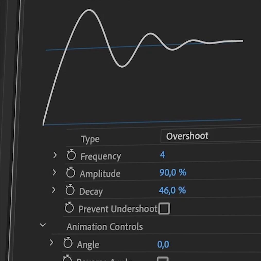Image resolution: width=261 pixels, height=261 pixels.
Task: Click the Angle value 0,0
Action: point(163,244)
